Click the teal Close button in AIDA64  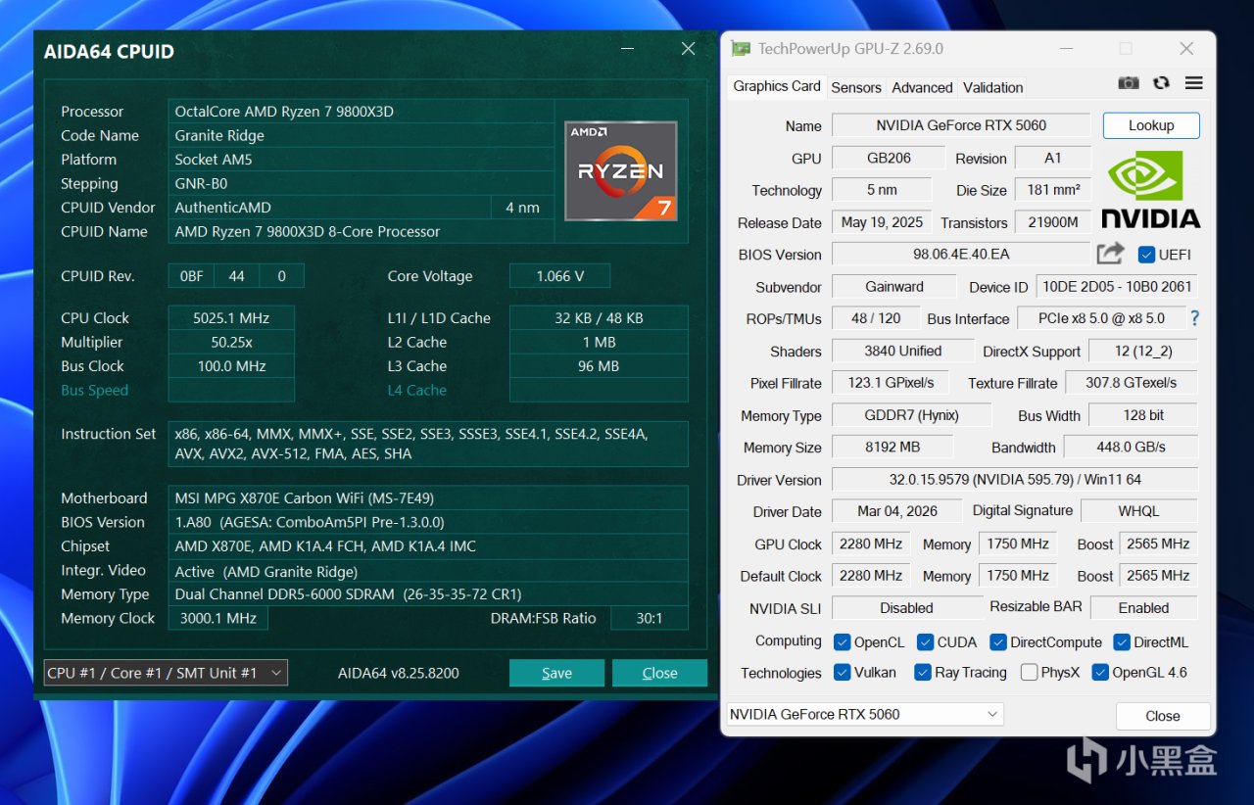(x=659, y=673)
